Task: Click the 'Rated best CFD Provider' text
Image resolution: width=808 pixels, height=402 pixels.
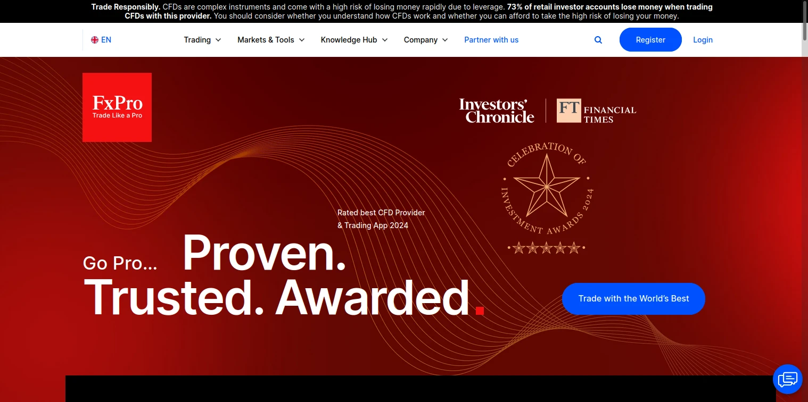Action: 381,213
